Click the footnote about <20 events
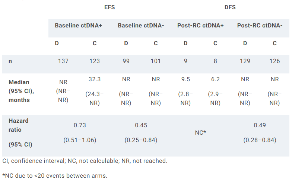Image resolution: width=292 pixels, height=181 pixels. coord(55,175)
